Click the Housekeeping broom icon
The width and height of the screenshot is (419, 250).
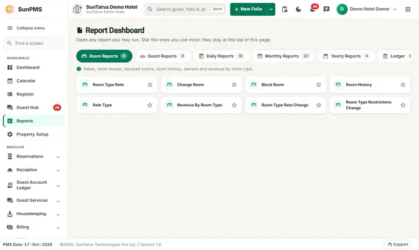(10, 214)
